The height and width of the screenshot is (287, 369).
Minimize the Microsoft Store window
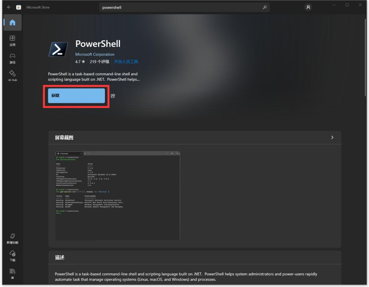[334, 5]
